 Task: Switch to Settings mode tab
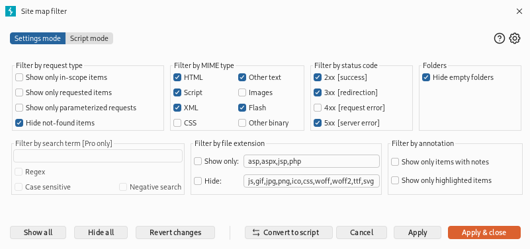(38, 38)
